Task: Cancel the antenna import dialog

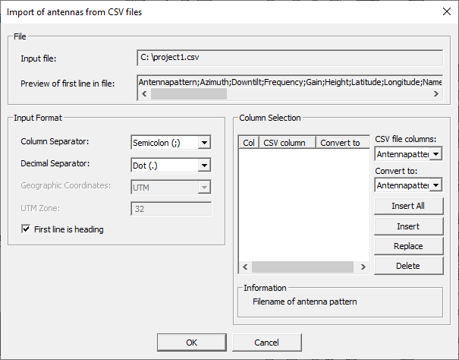Action: tap(266, 343)
